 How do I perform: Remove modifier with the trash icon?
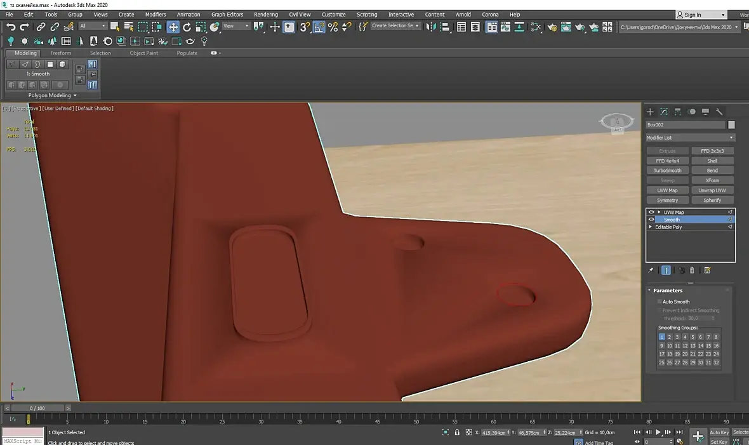tap(692, 270)
